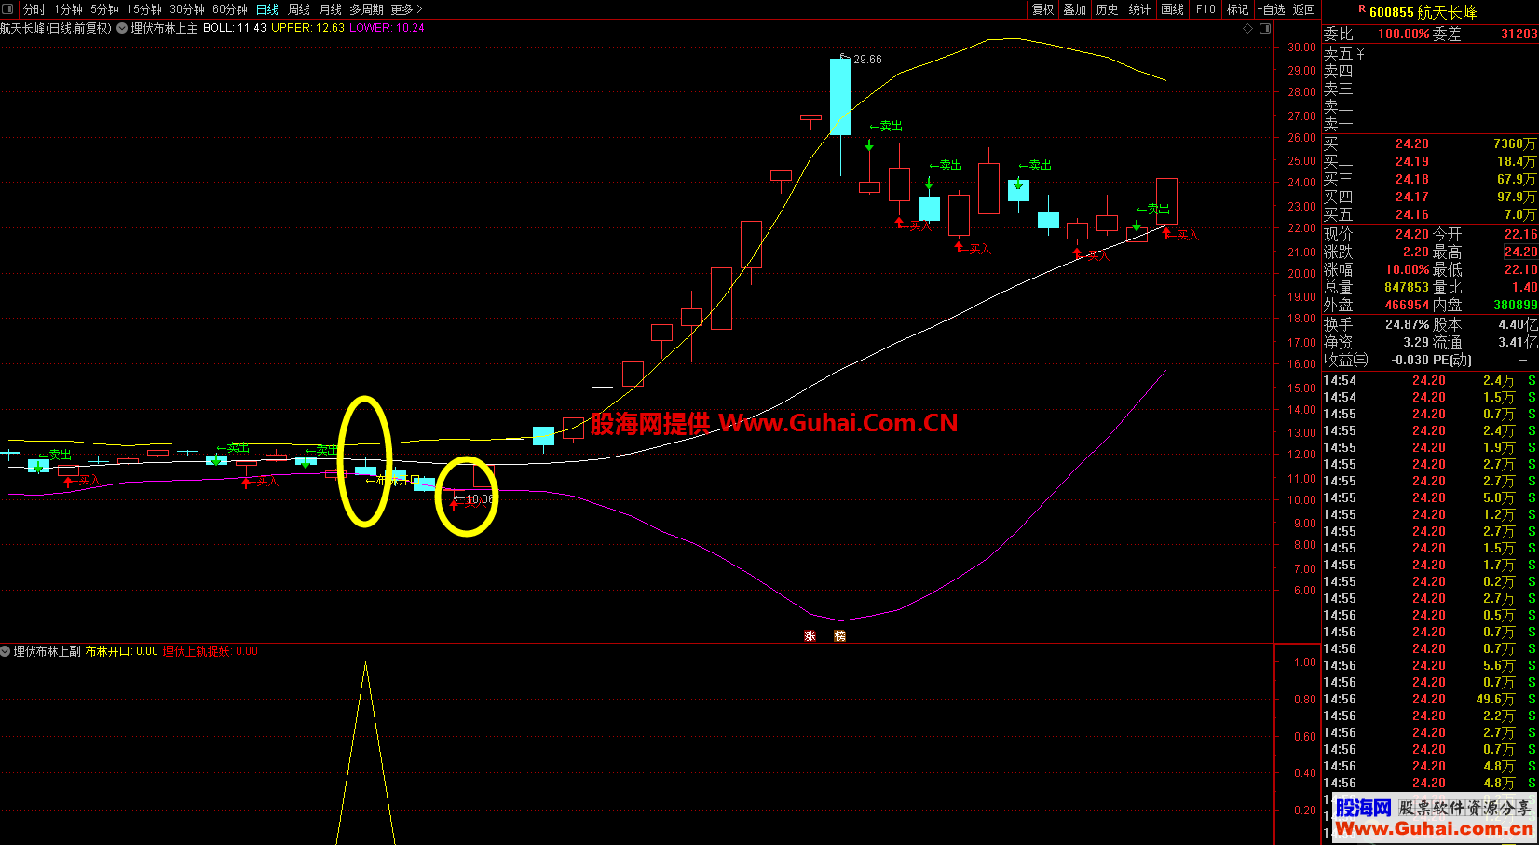Click the 内盘 value 380899

1515,305
